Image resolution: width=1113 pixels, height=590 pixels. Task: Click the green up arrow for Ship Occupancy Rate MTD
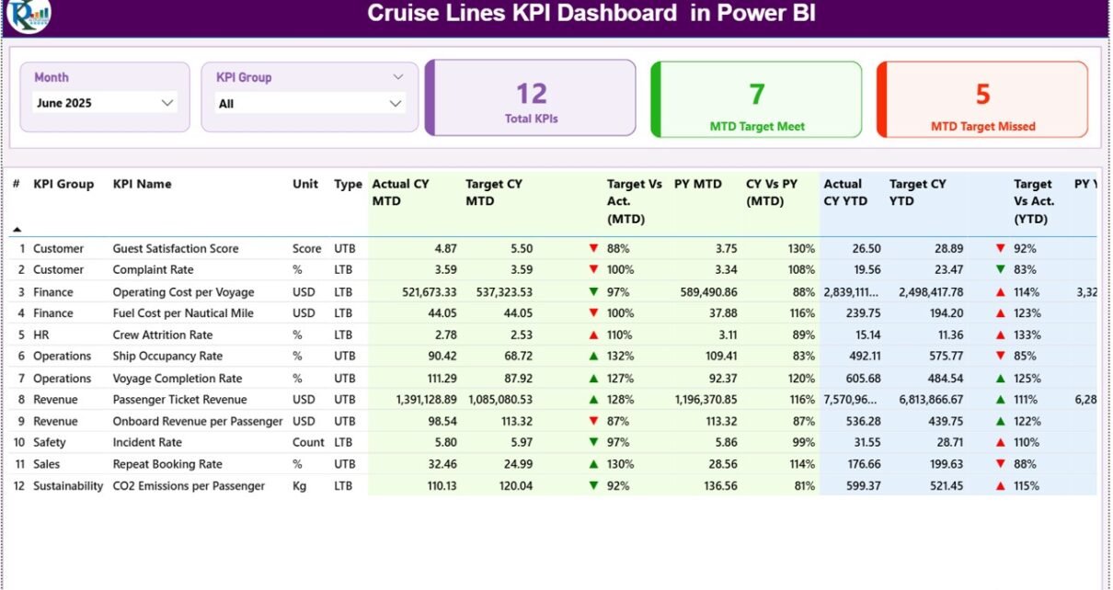tap(593, 357)
